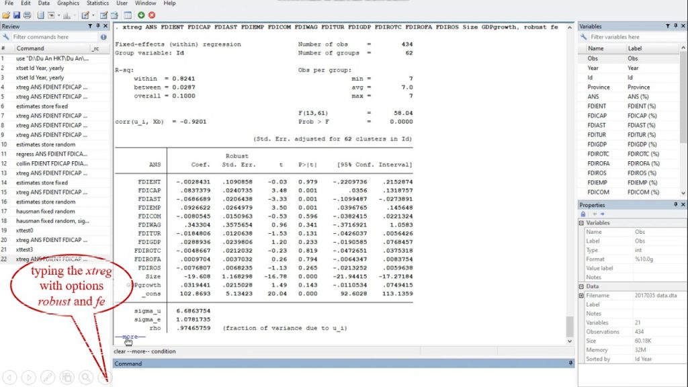The height and width of the screenshot is (387, 688).
Task: Open the Graphics menu
Action: pos(70,3)
